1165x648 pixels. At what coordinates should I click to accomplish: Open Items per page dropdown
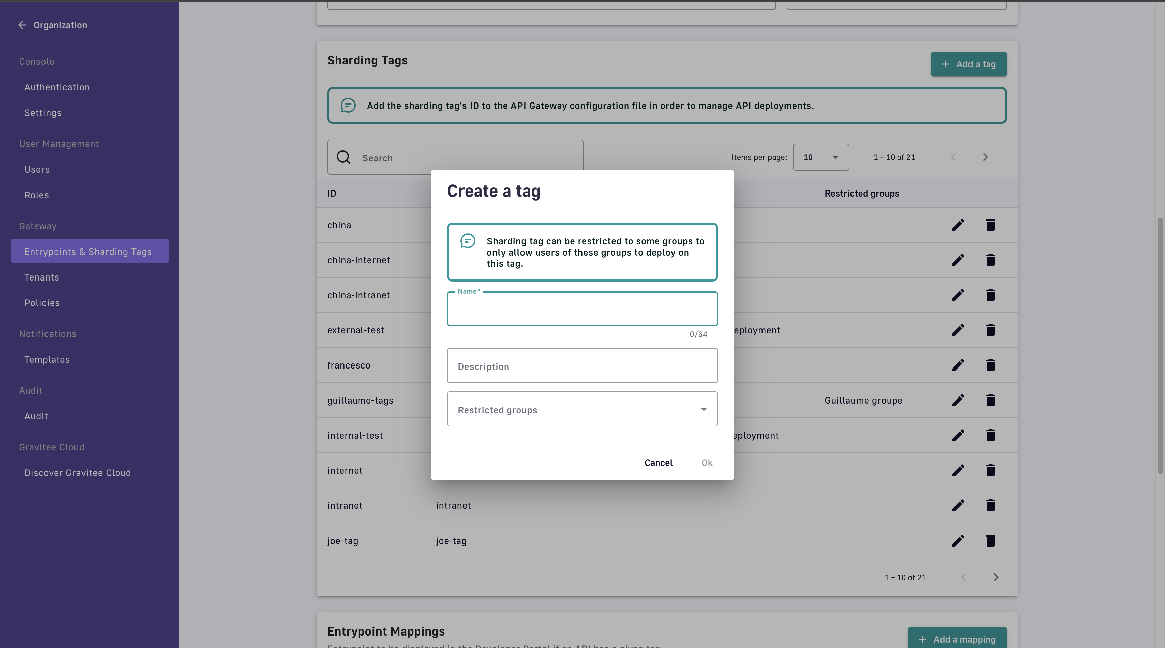tap(820, 157)
